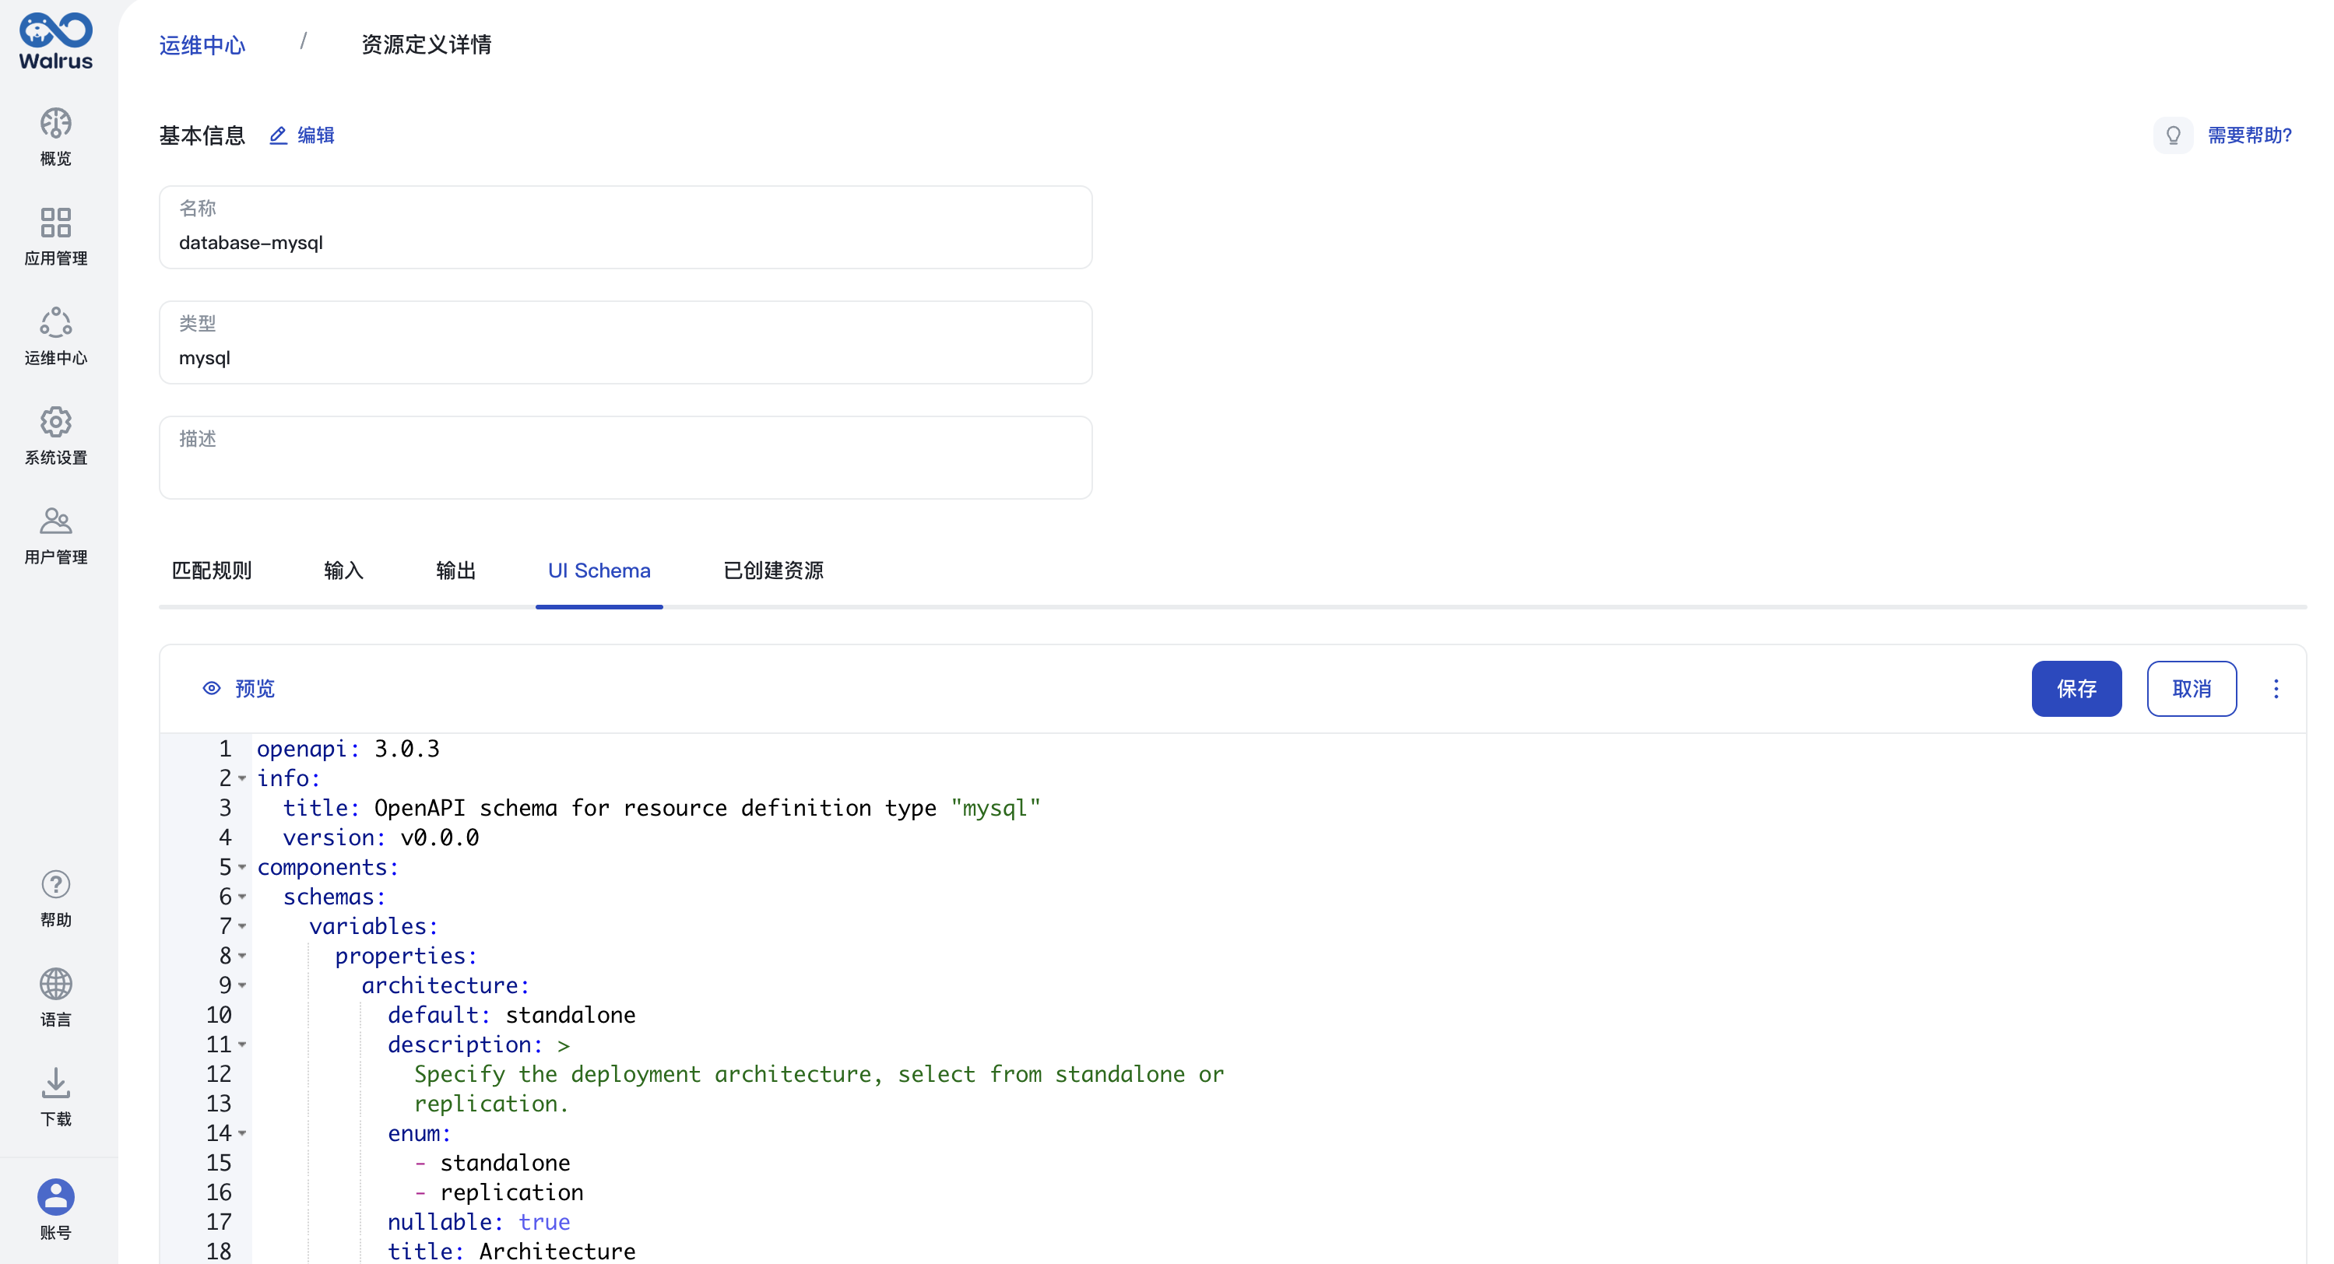Open 运维中心 operations center in sidebar
This screenshot has width=2334, height=1264.
pos(55,336)
